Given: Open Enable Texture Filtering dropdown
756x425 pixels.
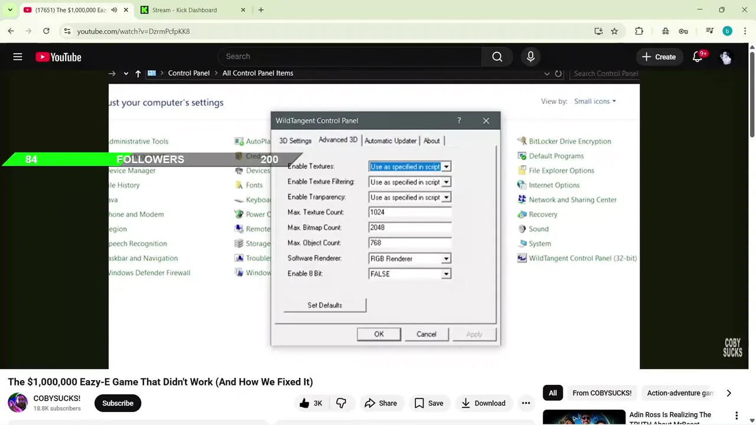Looking at the screenshot, I should [x=447, y=182].
